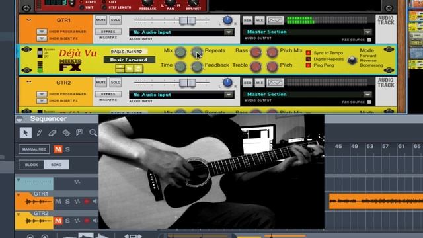Click GTR2 level fader handle
Viewport: 423px width, 238px height.
(187, 83)
